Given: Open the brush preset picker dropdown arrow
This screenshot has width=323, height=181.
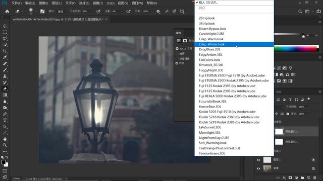Looking at the screenshot, I should point(36,12).
